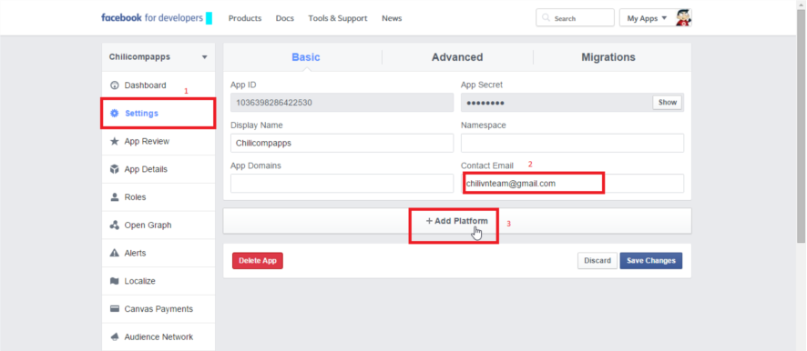The height and width of the screenshot is (351, 807).
Task: Switch to the Basic tab
Action: click(306, 57)
